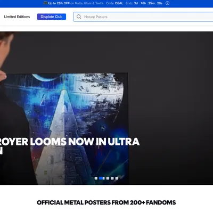The image size is (213, 213).
Task: Select the last carousel slide indicator
Action: [117, 178]
